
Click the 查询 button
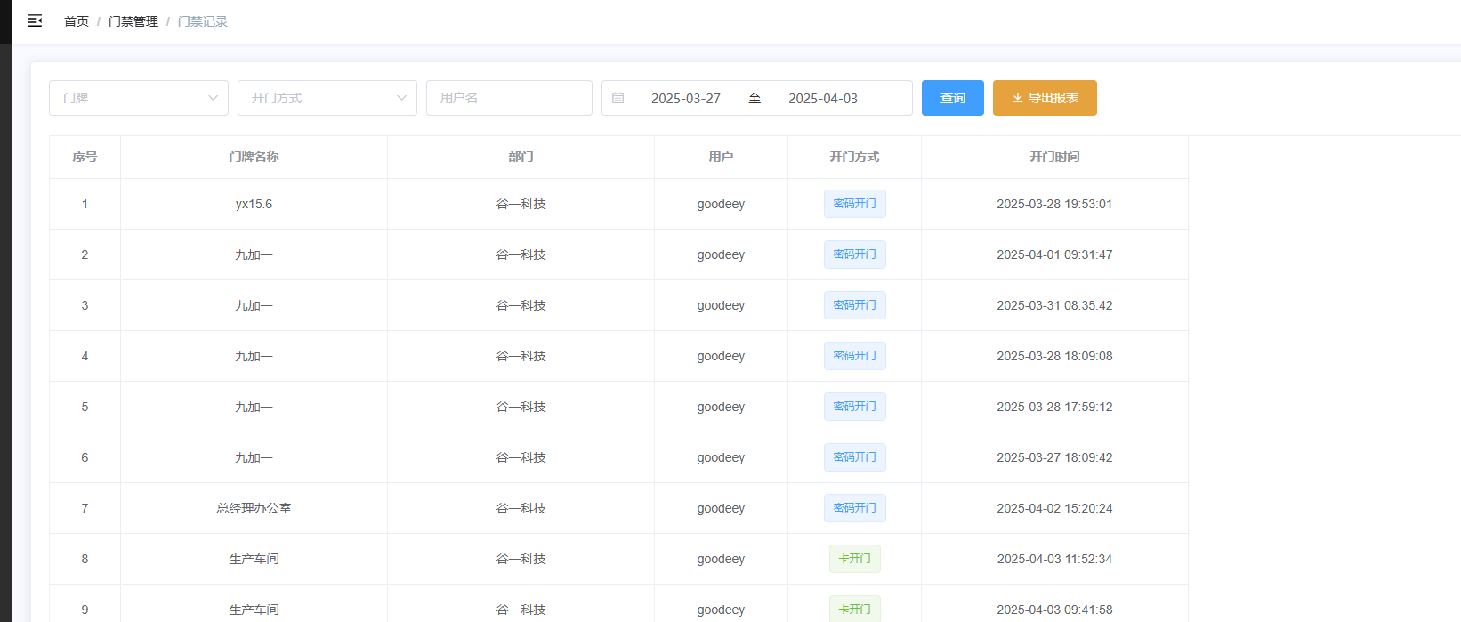(x=953, y=98)
